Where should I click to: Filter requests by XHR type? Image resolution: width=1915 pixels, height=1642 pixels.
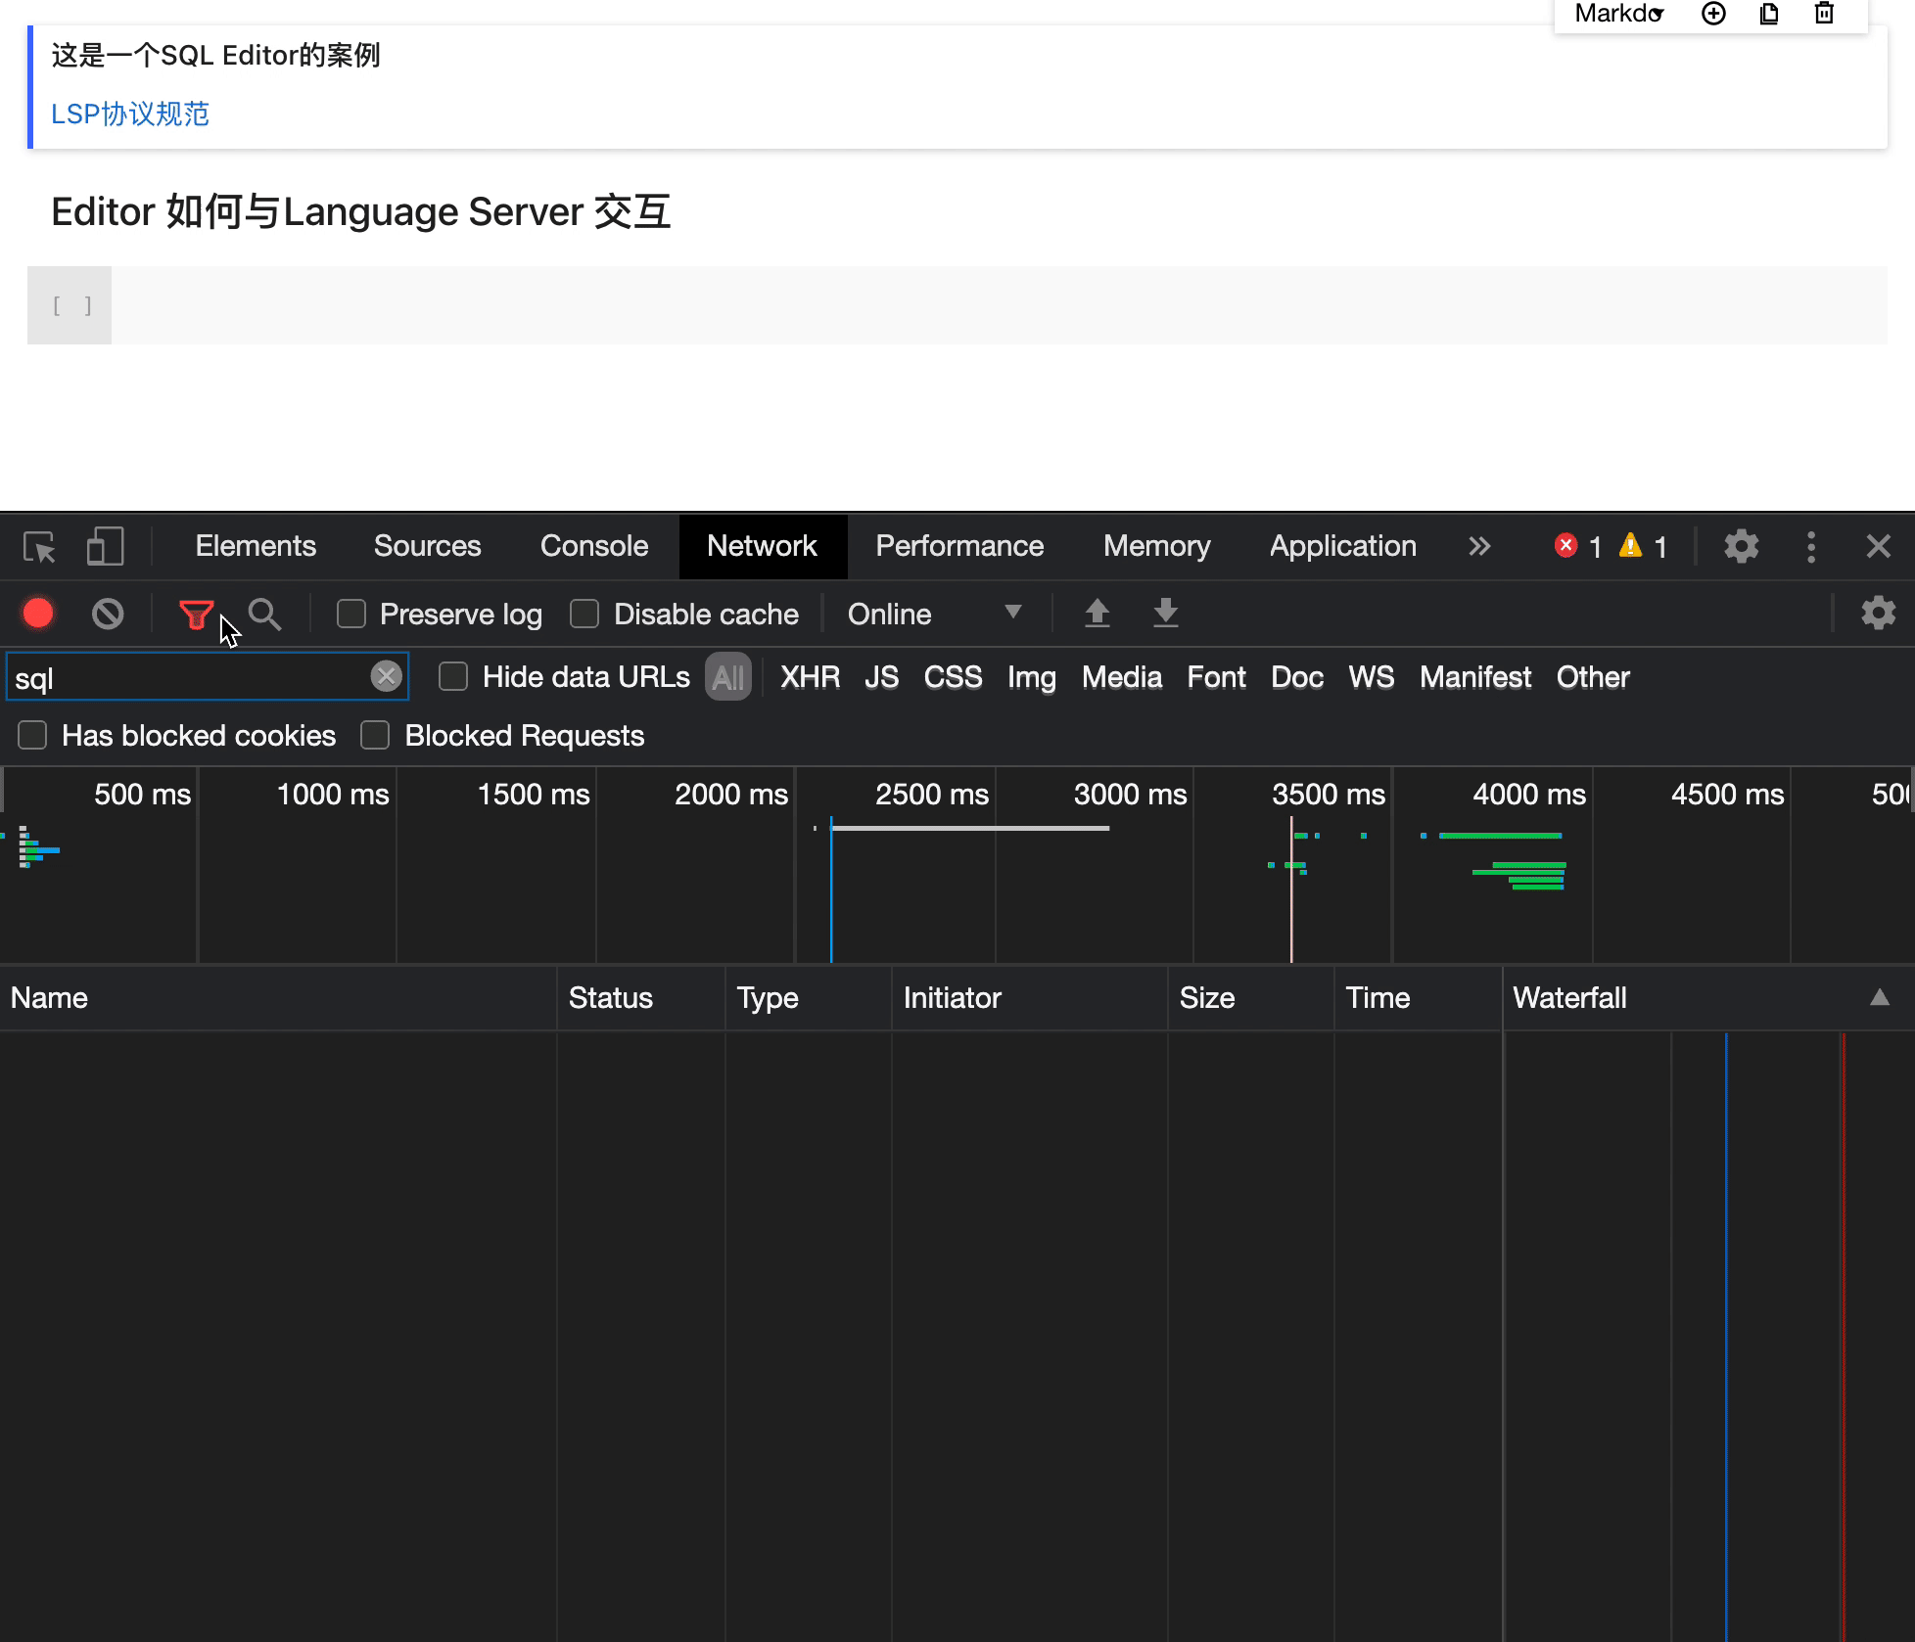click(810, 676)
